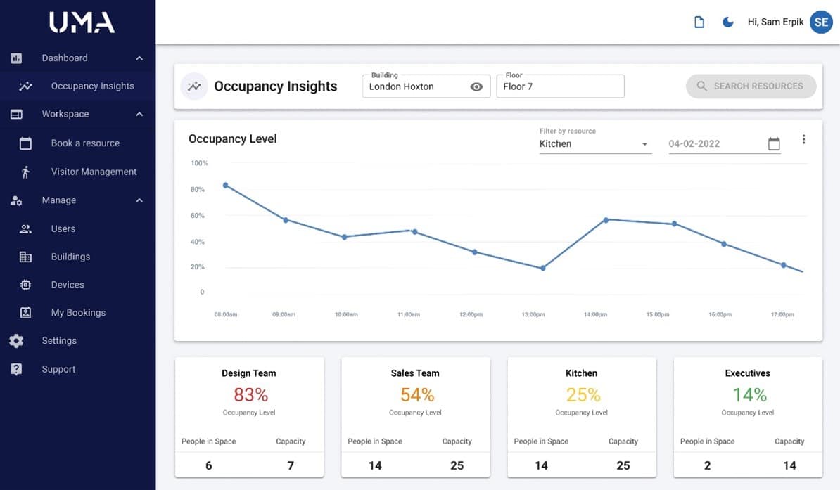The height and width of the screenshot is (490, 840).
Task: Toggle the eye icon in Building field
Action: tap(476, 86)
